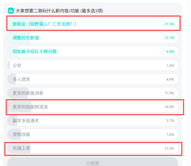The image size is (191, 166).
Task: Click the 6.4% vote percentage
Action: coord(170,52)
